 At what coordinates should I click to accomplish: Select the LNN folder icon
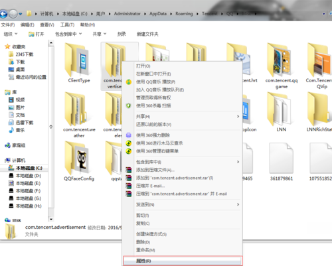279,109
